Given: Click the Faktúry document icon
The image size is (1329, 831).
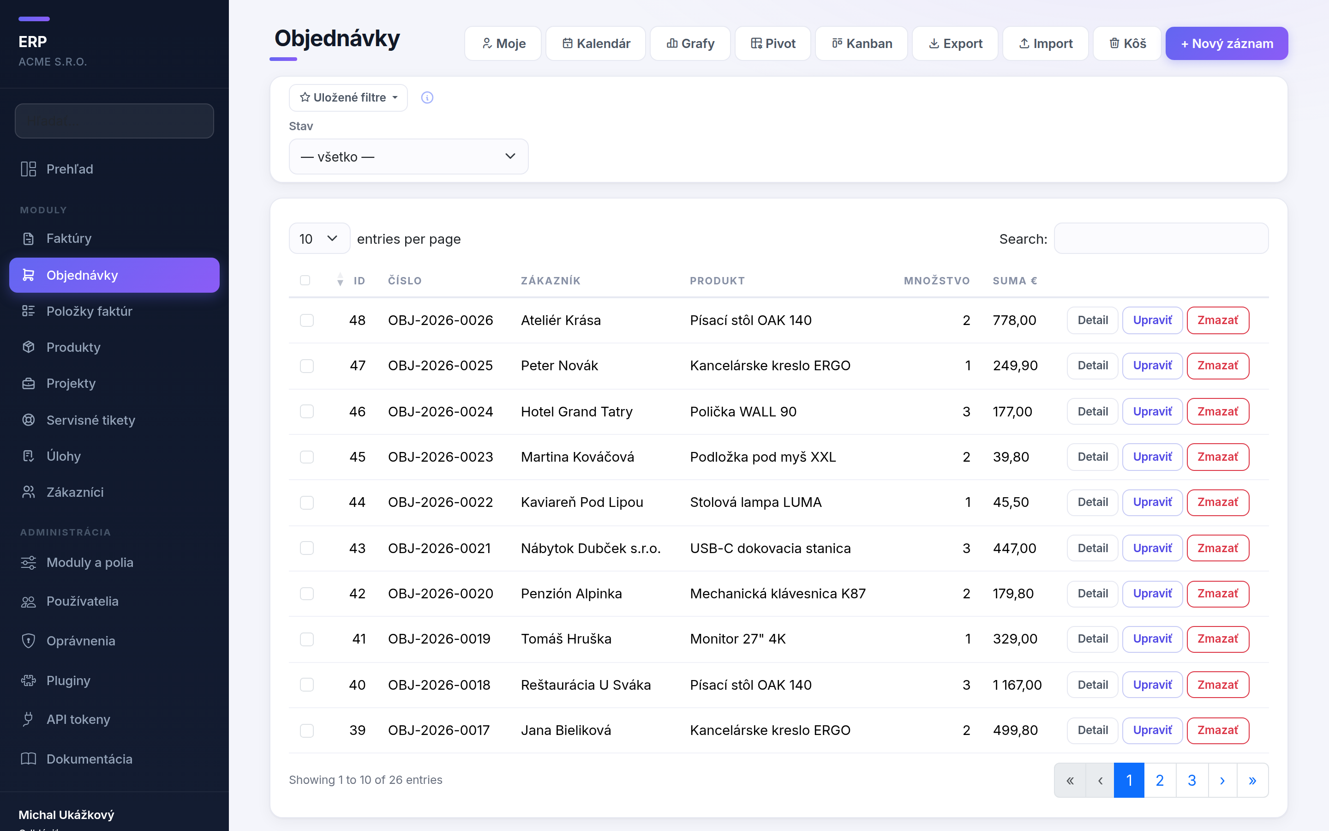Looking at the screenshot, I should (29, 239).
